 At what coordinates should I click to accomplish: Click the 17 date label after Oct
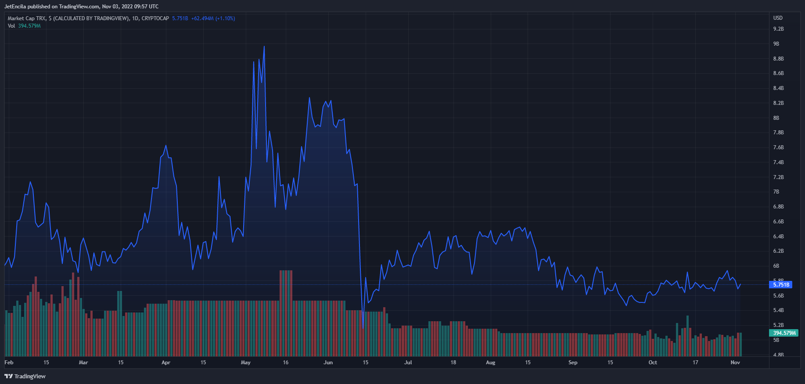coord(695,362)
